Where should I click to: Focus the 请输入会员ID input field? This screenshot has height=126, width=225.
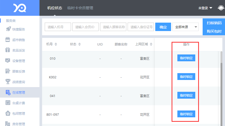coord(85,27)
